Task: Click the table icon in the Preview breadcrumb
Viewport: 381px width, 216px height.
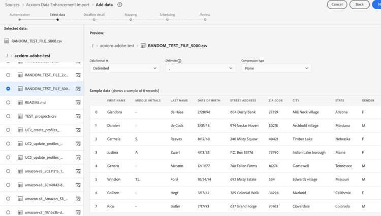Action: pyautogui.click(x=143, y=46)
